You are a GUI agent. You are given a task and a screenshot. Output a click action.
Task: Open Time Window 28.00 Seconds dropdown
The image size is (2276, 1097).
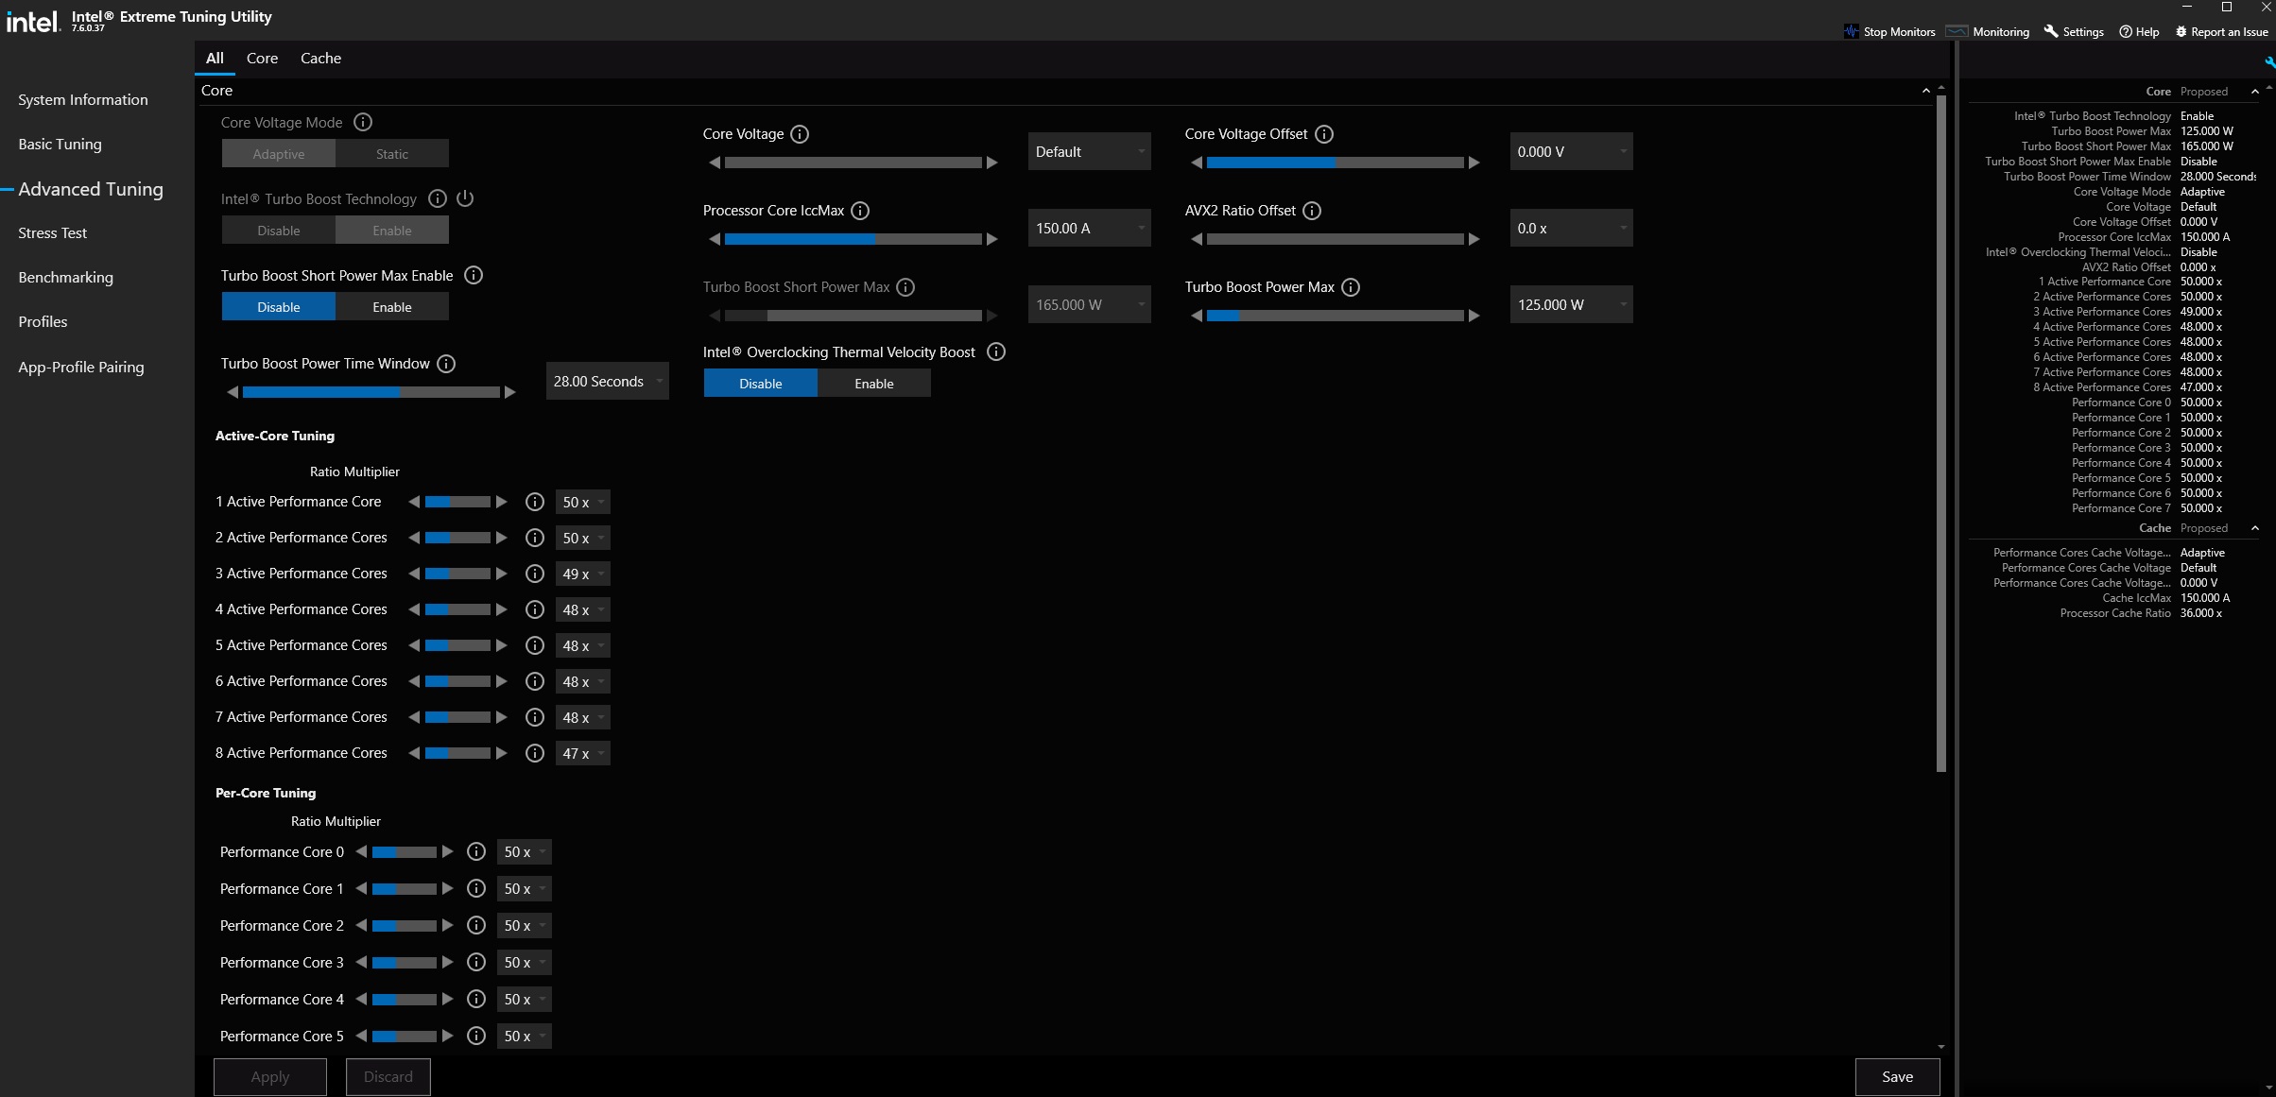(608, 381)
